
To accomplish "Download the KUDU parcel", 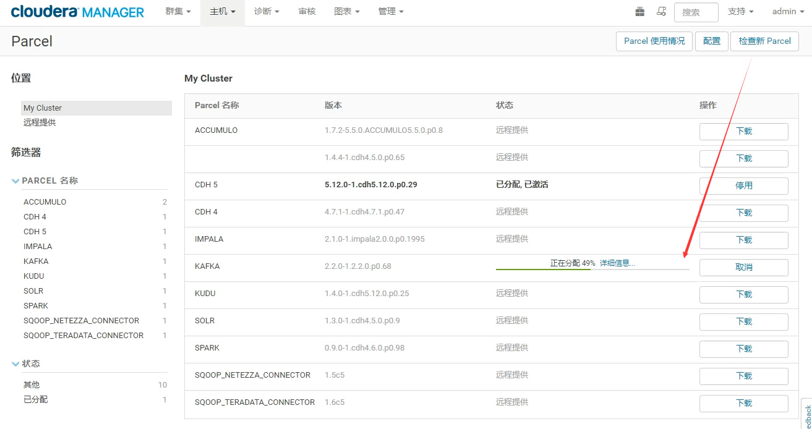I will pyautogui.click(x=744, y=295).
